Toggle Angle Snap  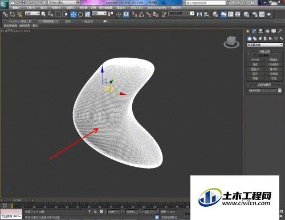tap(141, 14)
